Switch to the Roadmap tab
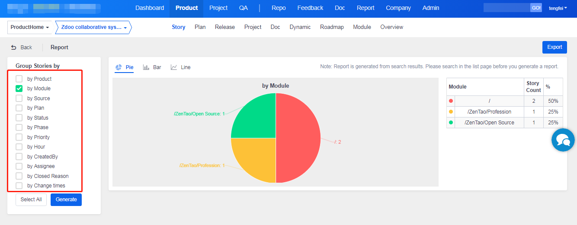This screenshot has height=225, width=577. click(332, 27)
